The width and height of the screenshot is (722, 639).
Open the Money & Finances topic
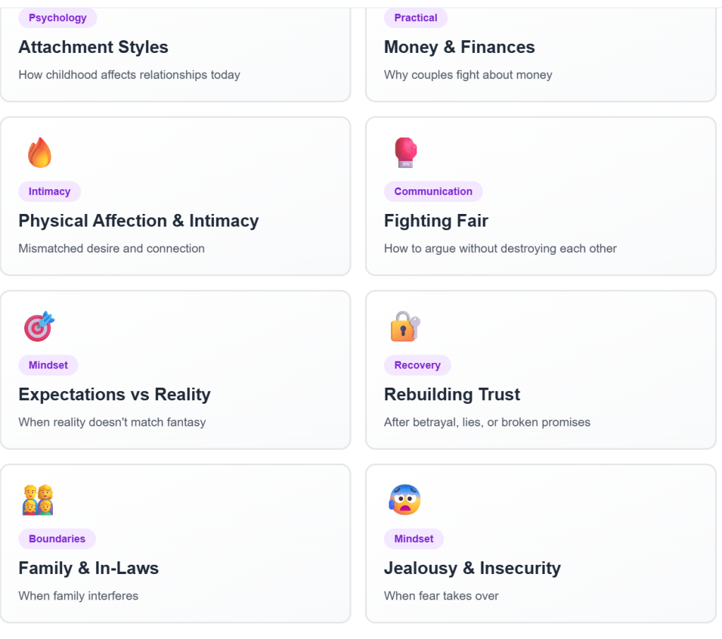pos(459,47)
